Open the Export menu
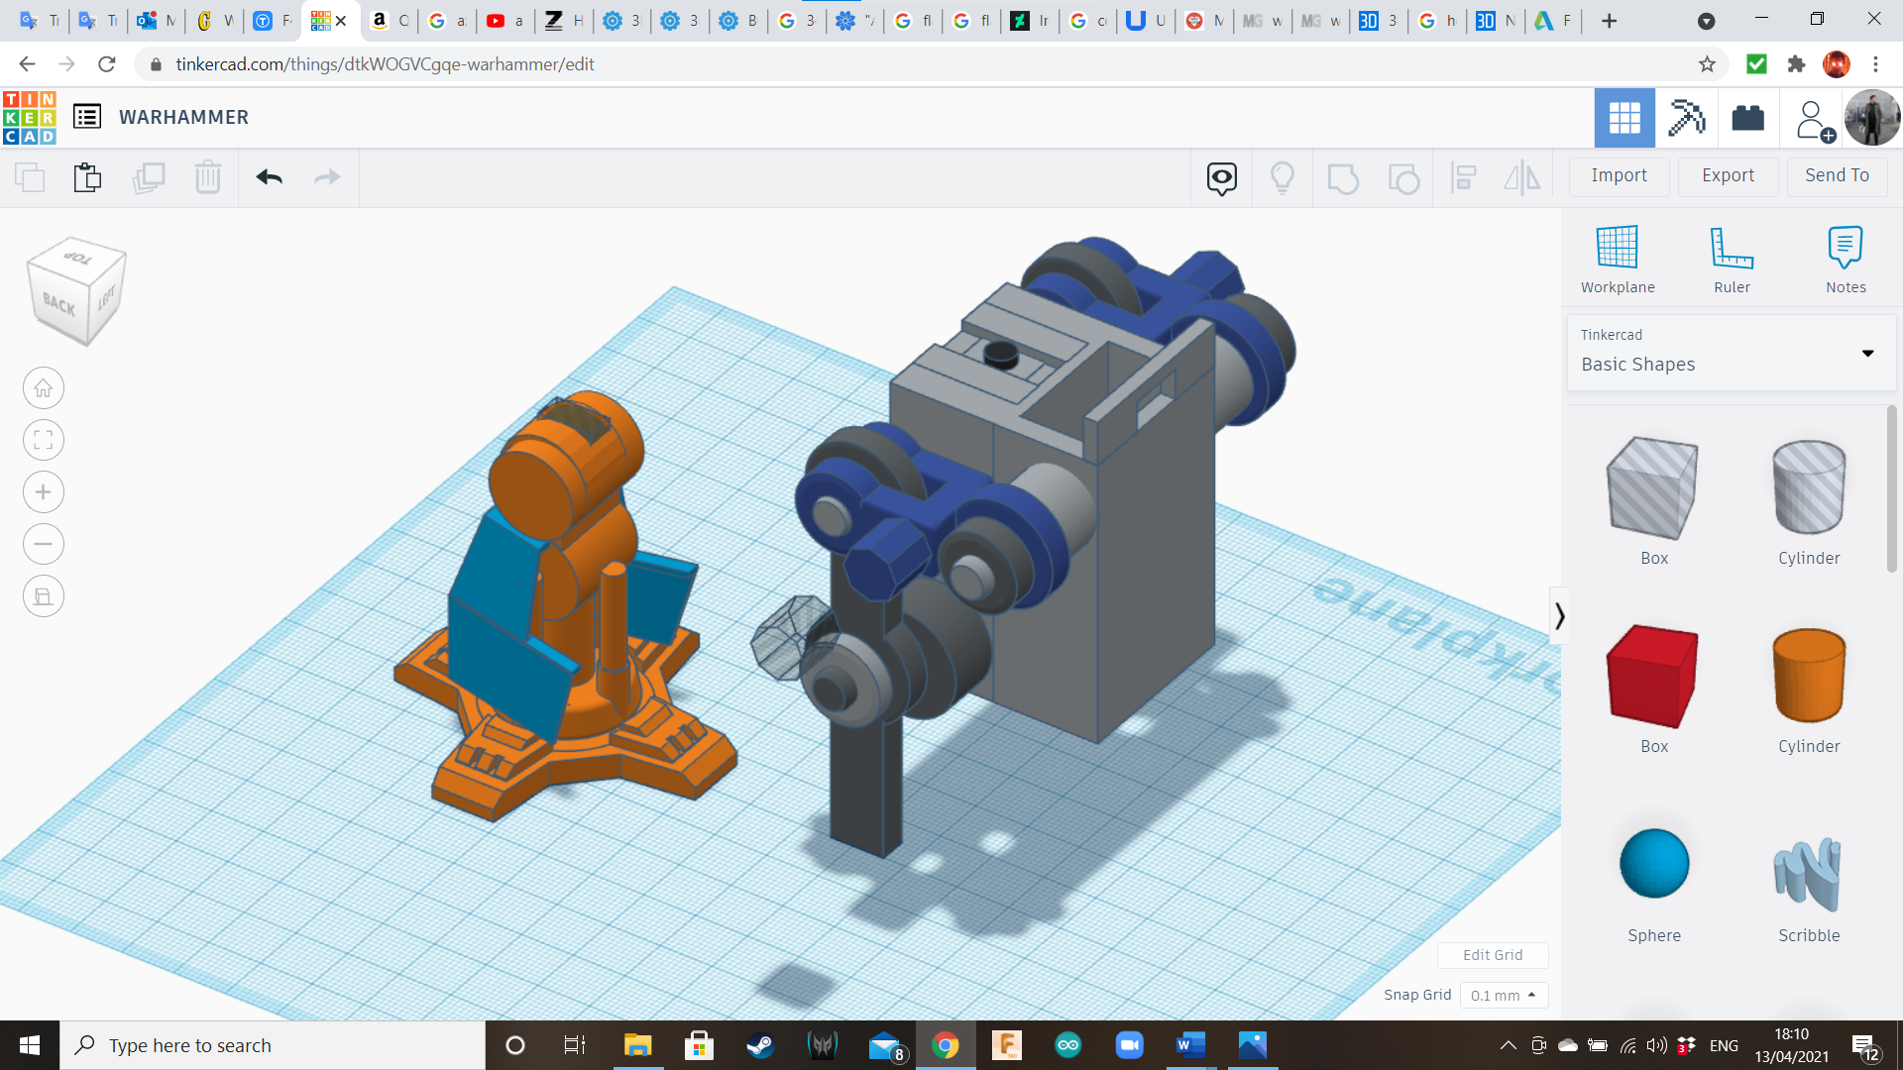 coord(1728,175)
